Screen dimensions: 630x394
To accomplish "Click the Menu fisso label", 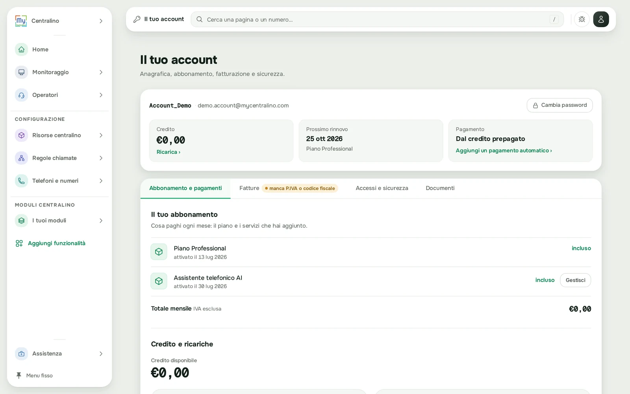I will (x=39, y=375).
